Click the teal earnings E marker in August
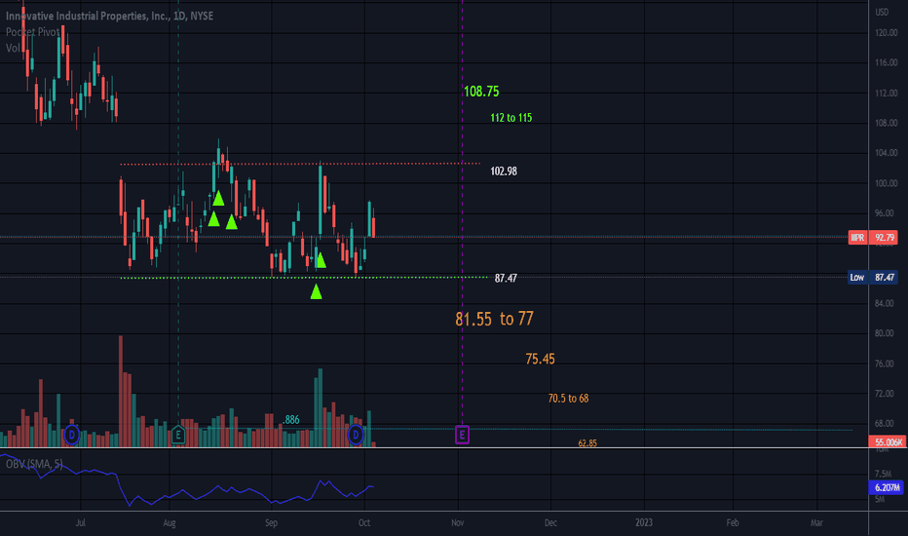 (178, 435)
